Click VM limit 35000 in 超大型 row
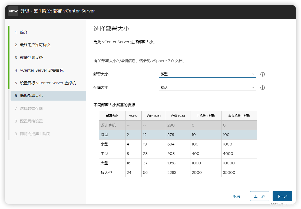Image resolution: width=301 pixels, height=209 pixels. pos(229,172)
